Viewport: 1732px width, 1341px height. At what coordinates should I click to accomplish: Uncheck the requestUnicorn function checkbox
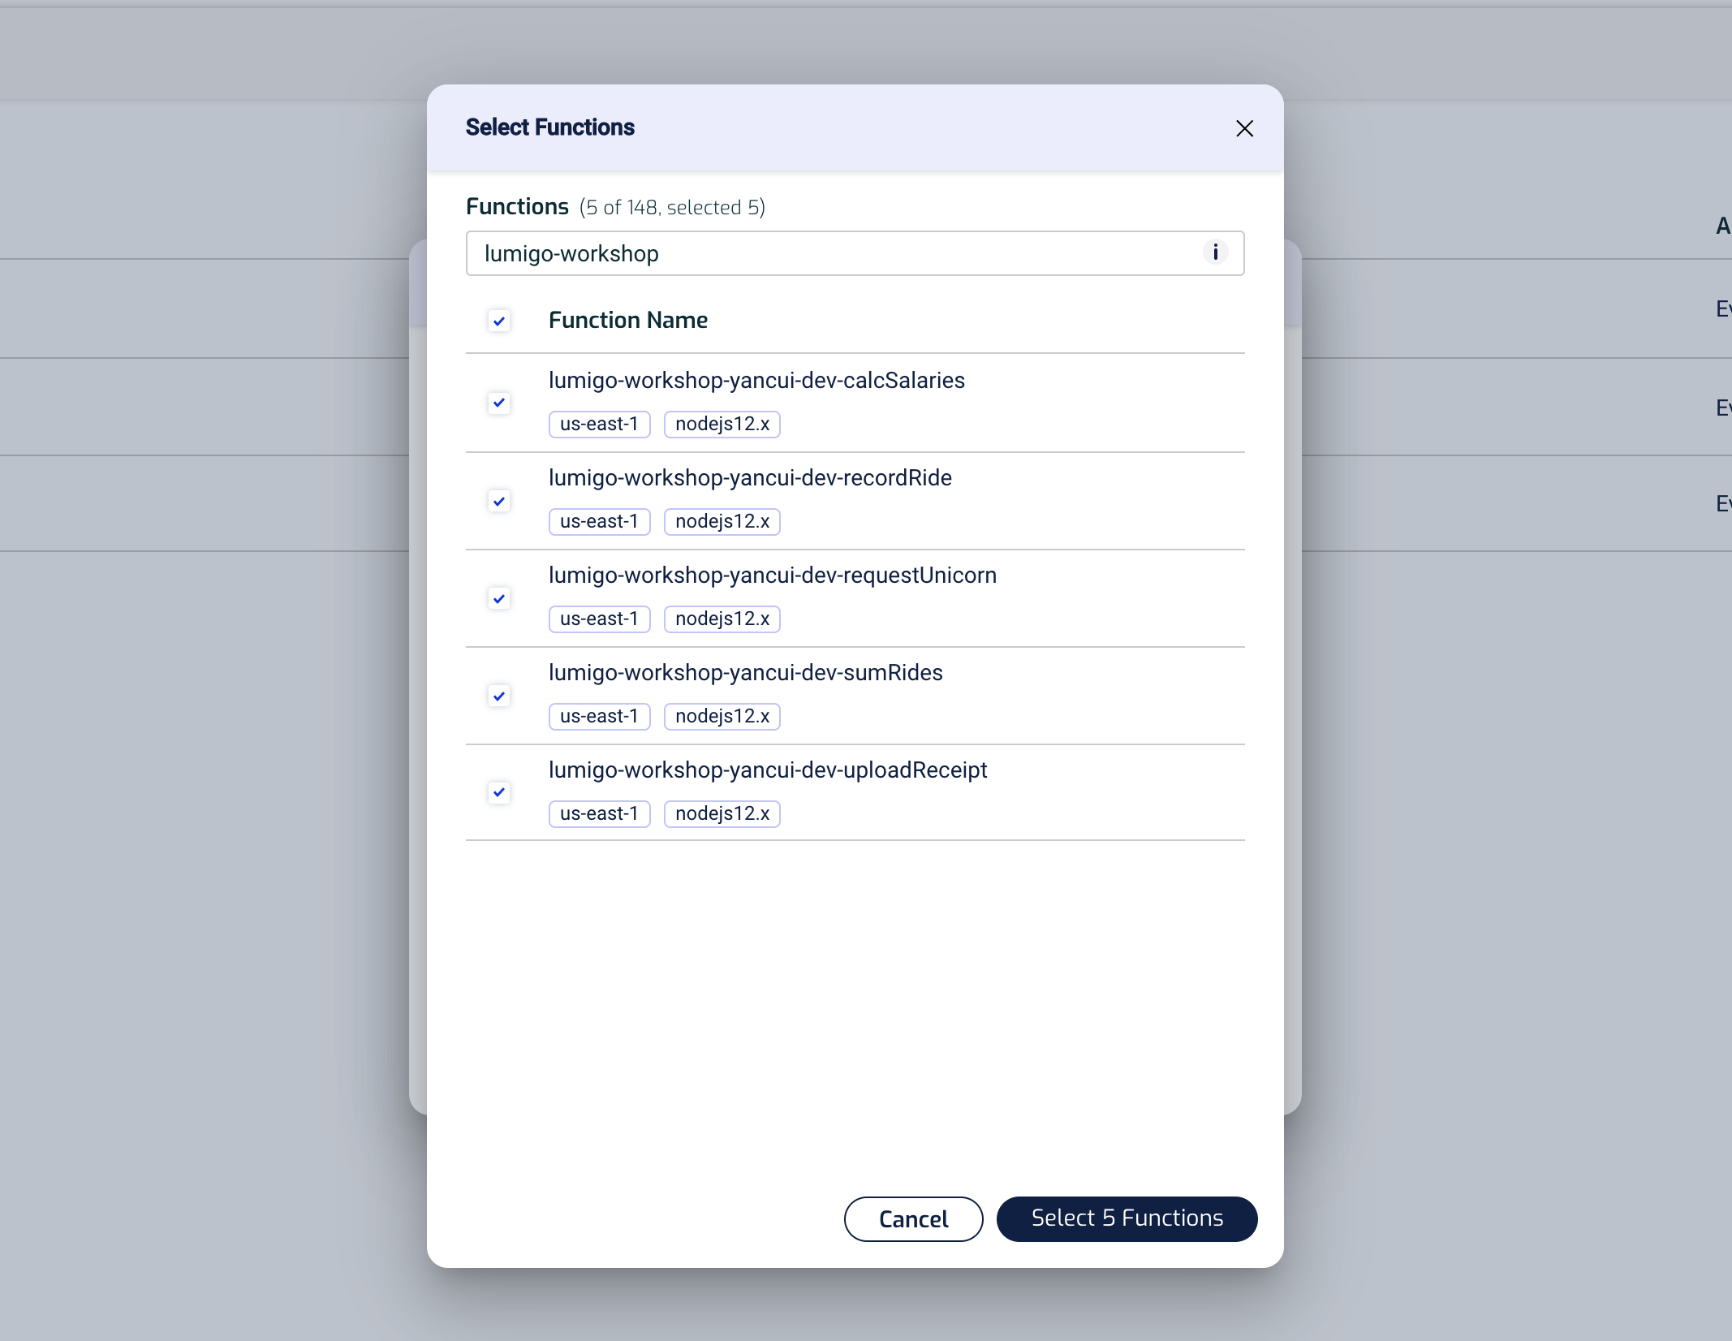point(499,598)
